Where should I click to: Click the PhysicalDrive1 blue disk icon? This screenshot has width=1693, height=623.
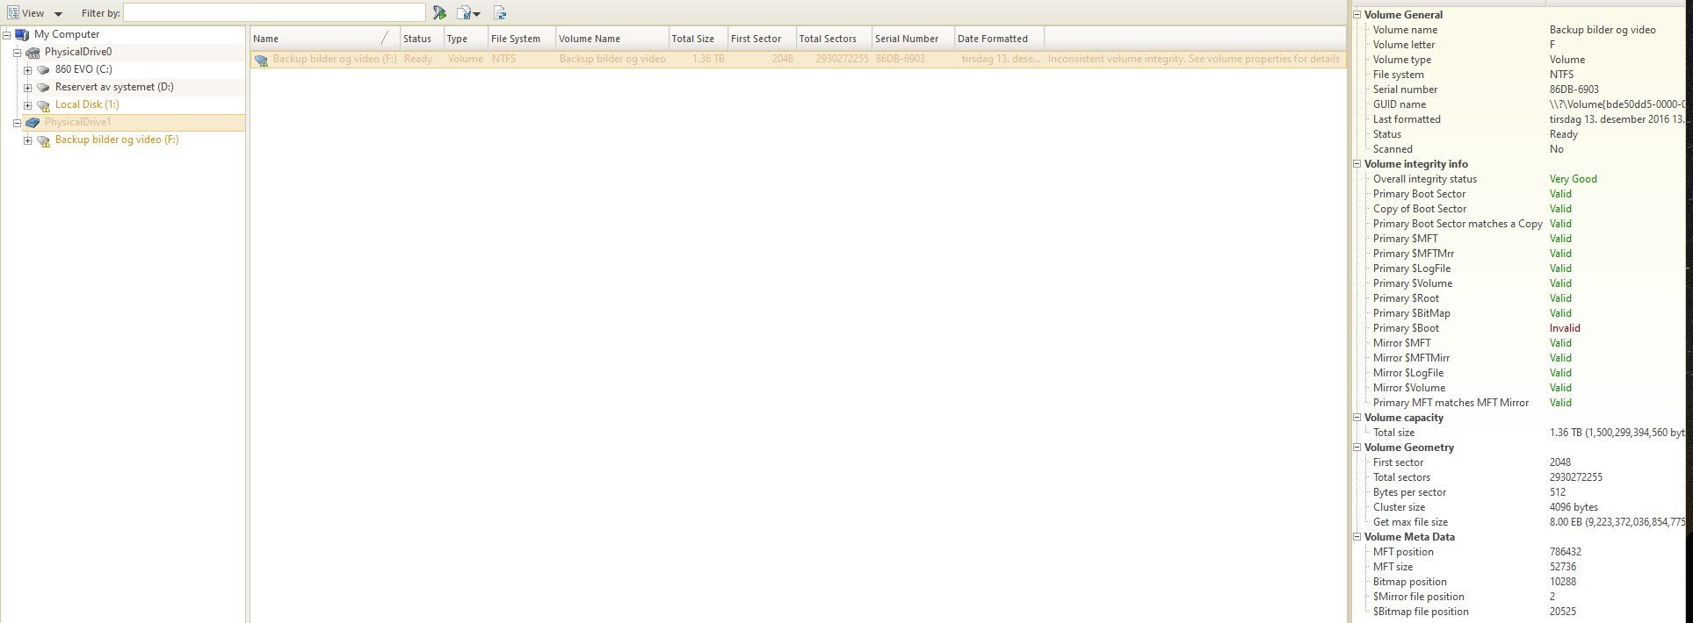coord(33,123)
